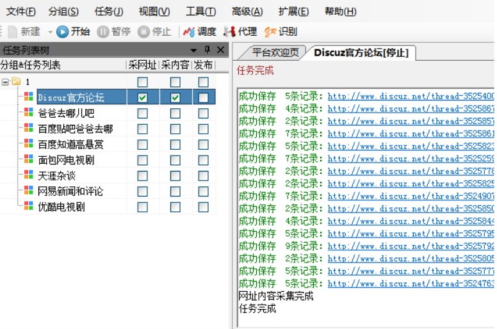Viewport: 497px width, 329px height.
Task: Open the dropdown arrow beside 新建
Action: tap(50, 32)
